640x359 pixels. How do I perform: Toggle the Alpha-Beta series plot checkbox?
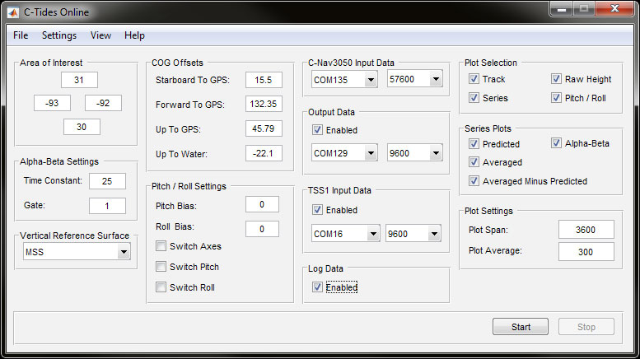(556, 143)
